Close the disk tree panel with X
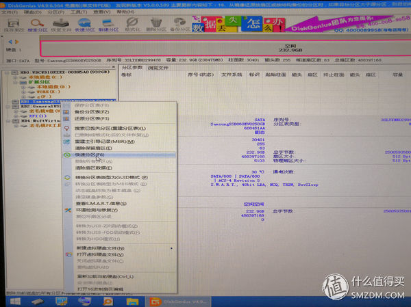The width and height of the screenshot is (411, 307). point(113,67)
